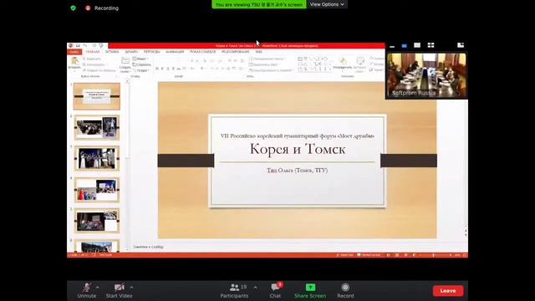This screenshot has width=535, height=301.
Task: Click the Softprom Russia video thumbnail
Action: pyautogui.click(x=426, y=75)
